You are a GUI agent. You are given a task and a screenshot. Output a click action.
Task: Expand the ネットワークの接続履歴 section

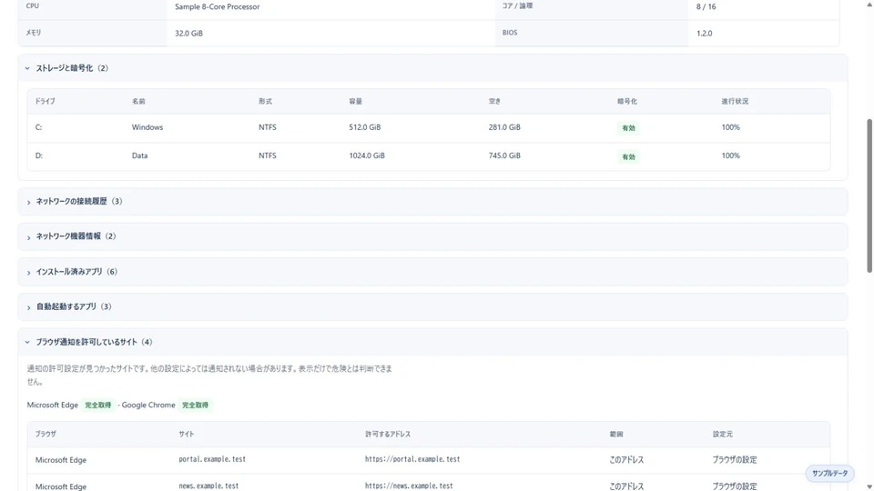tap(432, 202)
